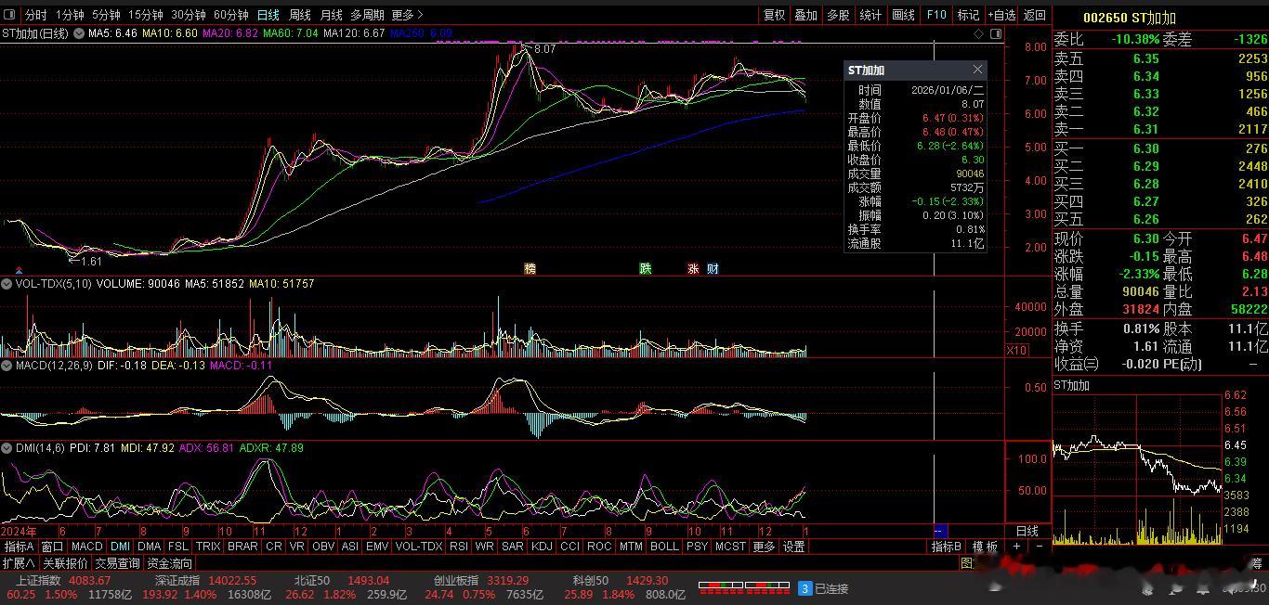Image resolution: width=1269 pixels, height=605 pixels.
Task: Click the 叠加 overlay toolbar button
Action: pyautogui.click(x=805, y=15)
